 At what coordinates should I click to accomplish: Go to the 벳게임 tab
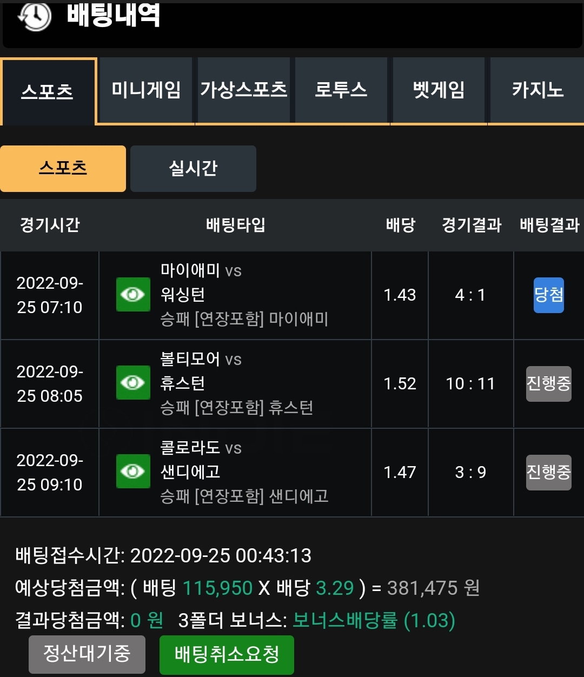tap(439, 90)
